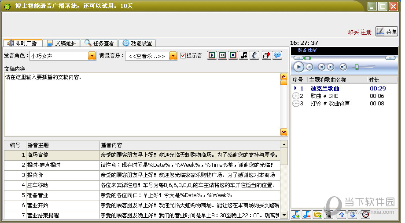Click the green seek bar handle
Viewport: 405px width, 223px height.
307,58
